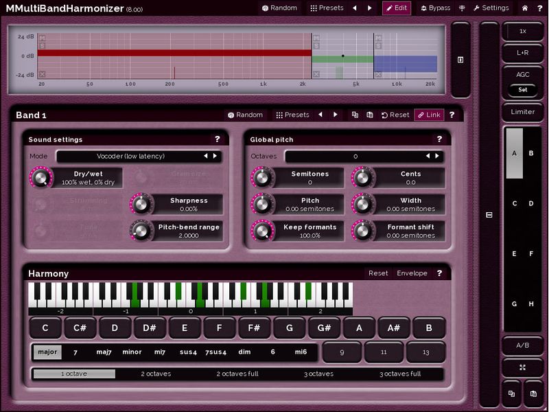Select previous Band 1 preset arrow
549x412 pixels.
[320, 115]
